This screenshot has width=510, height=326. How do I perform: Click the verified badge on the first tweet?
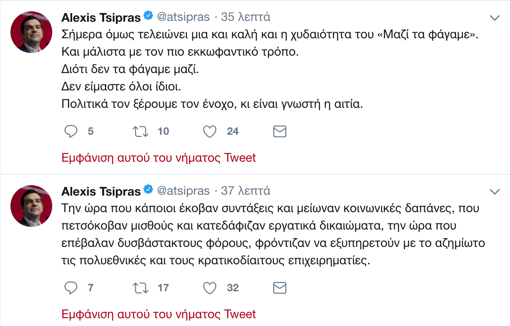point(148,17)
